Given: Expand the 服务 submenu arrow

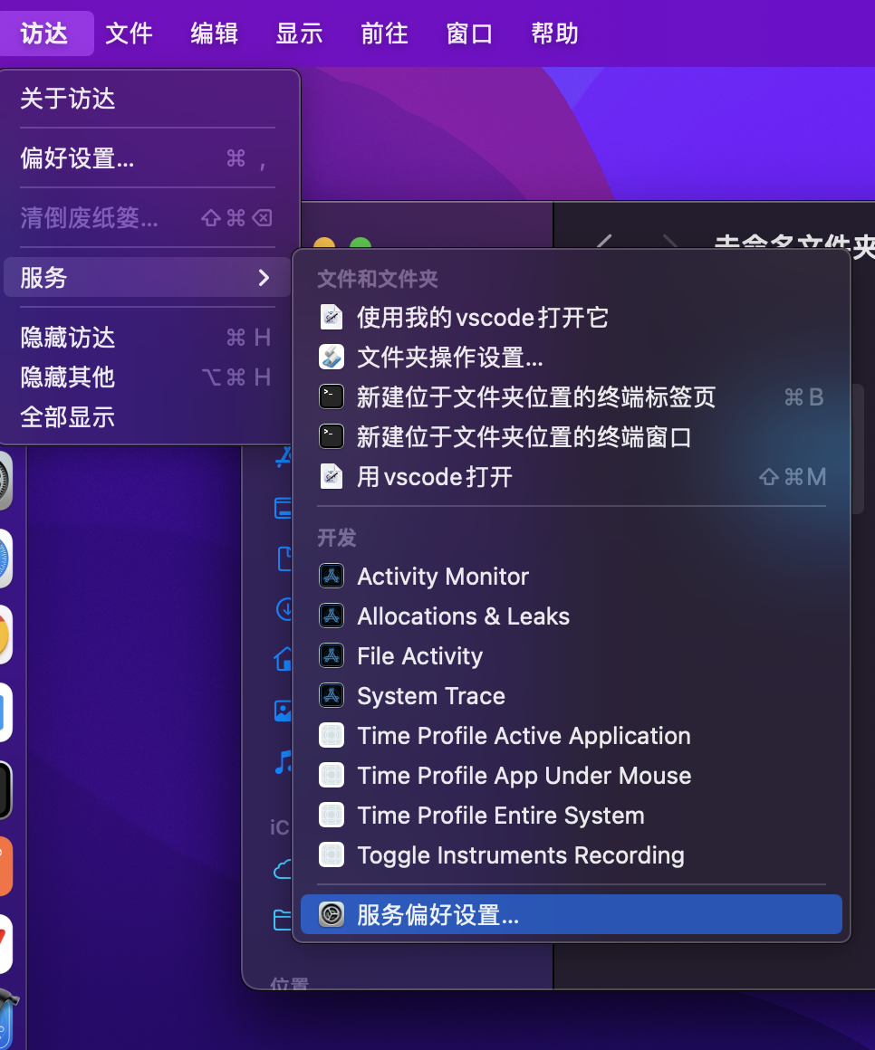Looking at the screenshot, I should pos(264,277).
